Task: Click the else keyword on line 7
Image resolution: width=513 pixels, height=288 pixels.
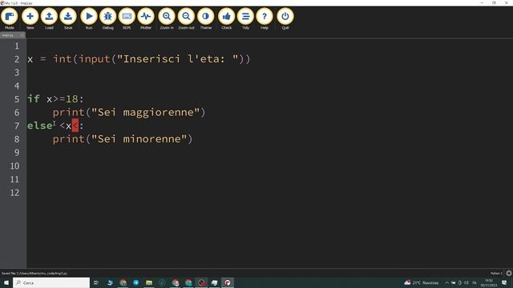Action: [39, 126]
